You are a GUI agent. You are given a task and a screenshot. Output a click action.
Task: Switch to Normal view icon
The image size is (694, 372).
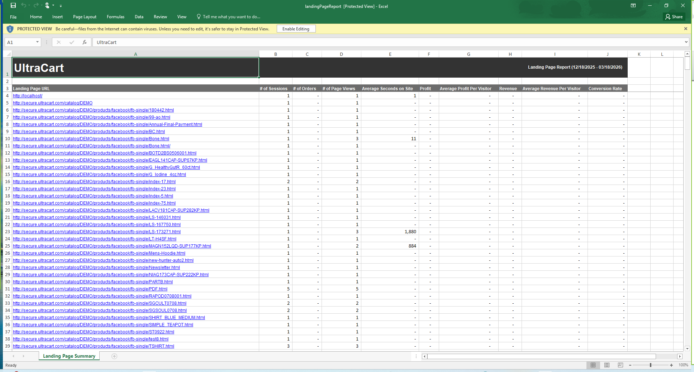593,365
